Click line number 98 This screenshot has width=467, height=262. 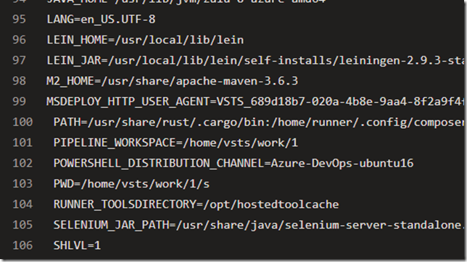tap(20, 81)
